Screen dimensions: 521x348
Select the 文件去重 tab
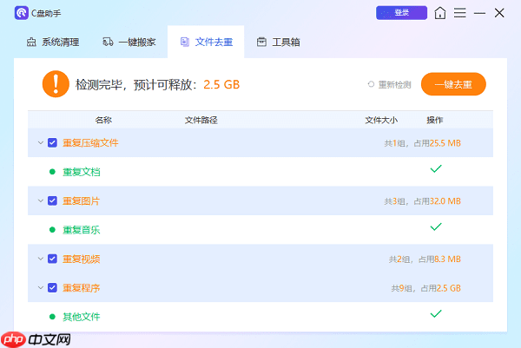click(206, 43)
